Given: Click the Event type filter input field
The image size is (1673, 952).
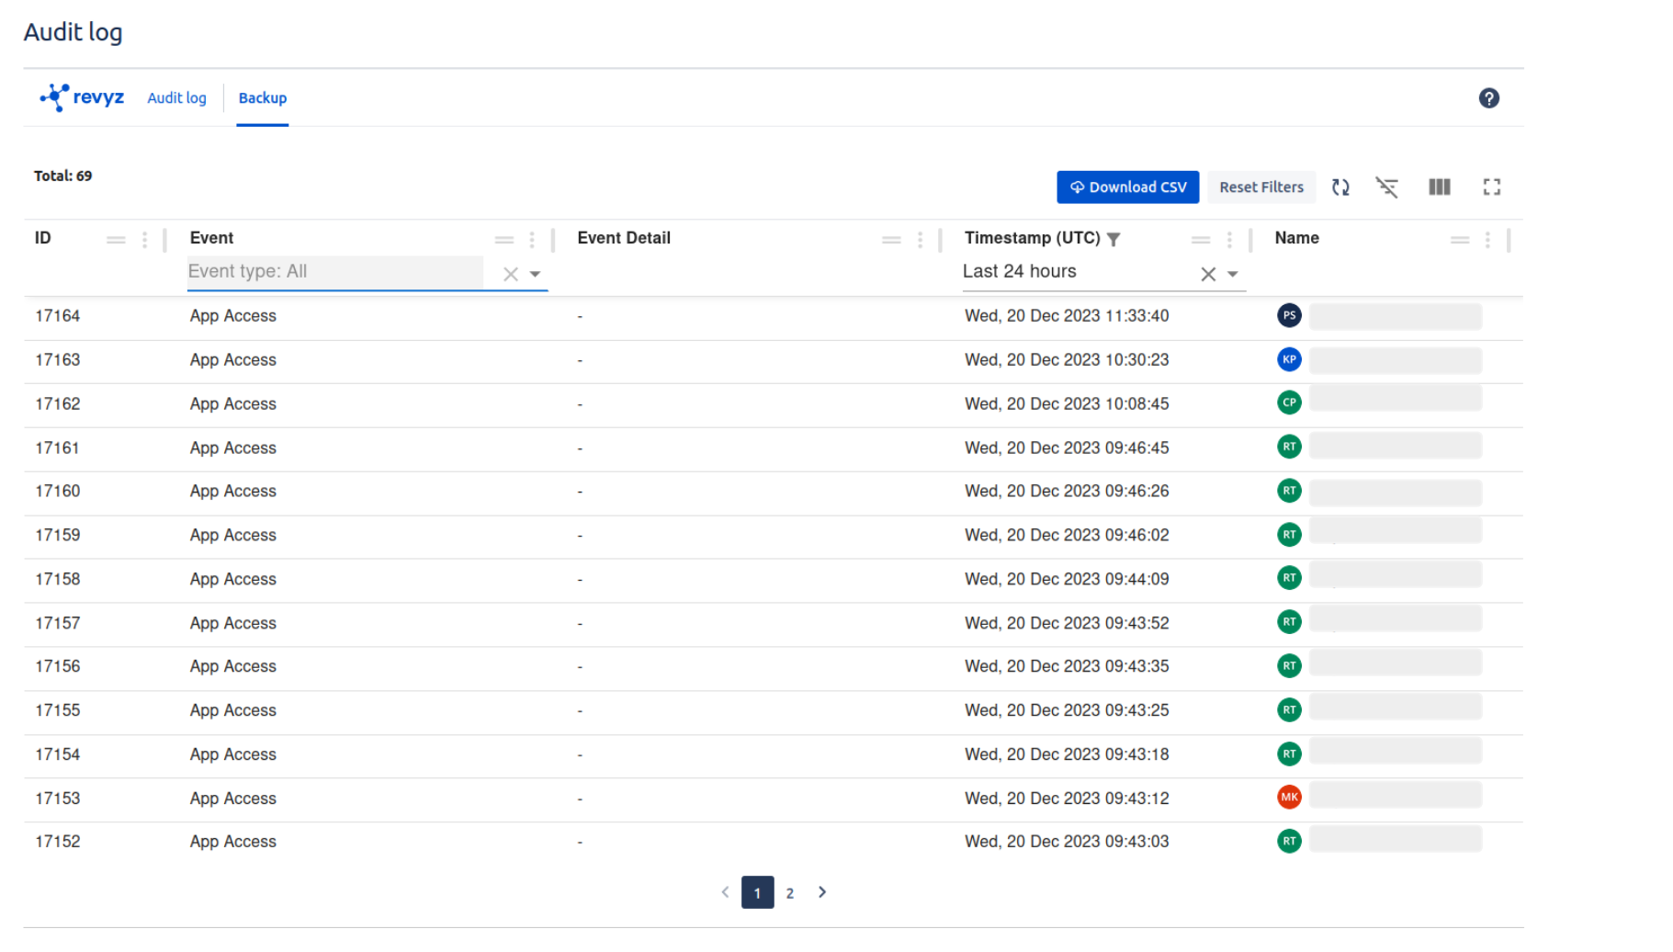Looking at the screenshot, I should pos(335,272).
